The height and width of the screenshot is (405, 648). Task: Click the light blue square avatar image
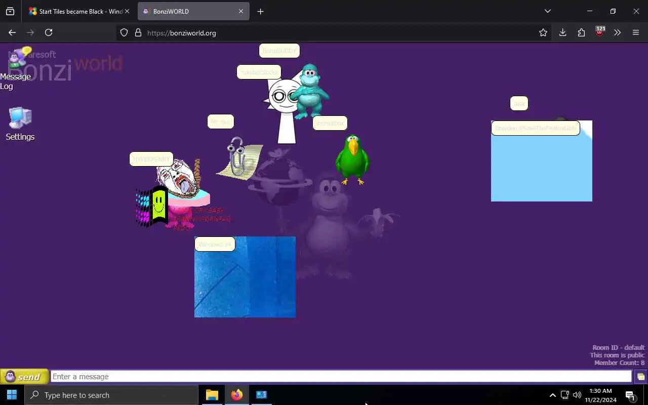point(542,161)
